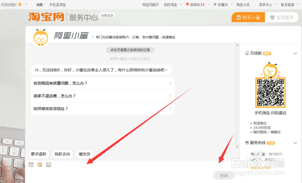Click the QR code image

[270, 93]
